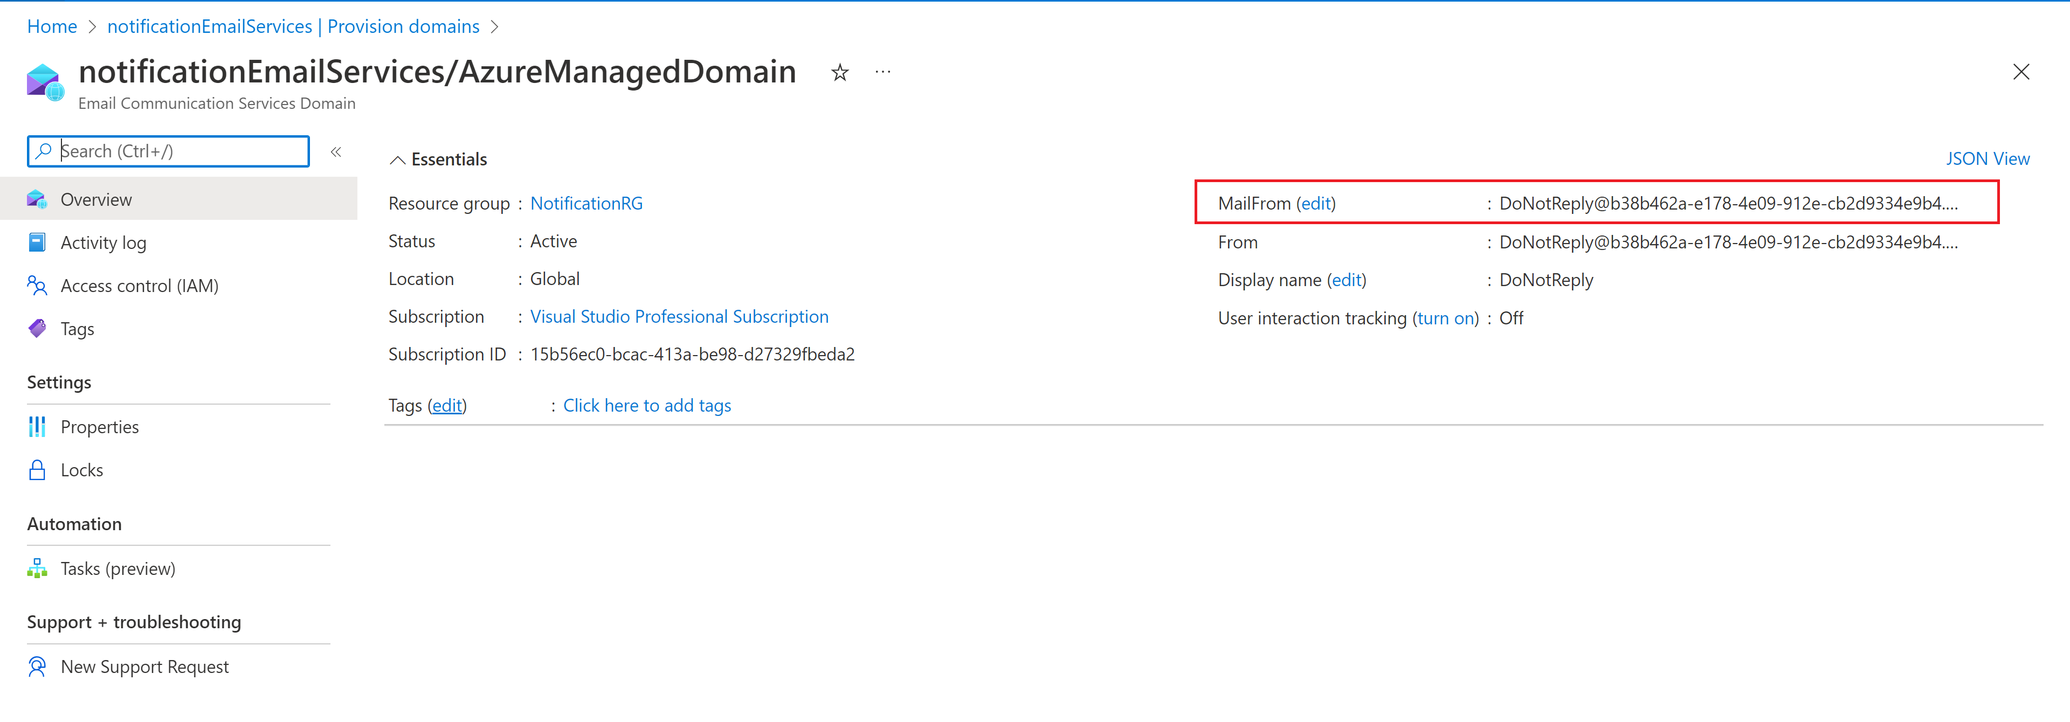Screen dimensions: 2070x722
Task: Turn on user interaction tracking
Action: (1445, 318)
